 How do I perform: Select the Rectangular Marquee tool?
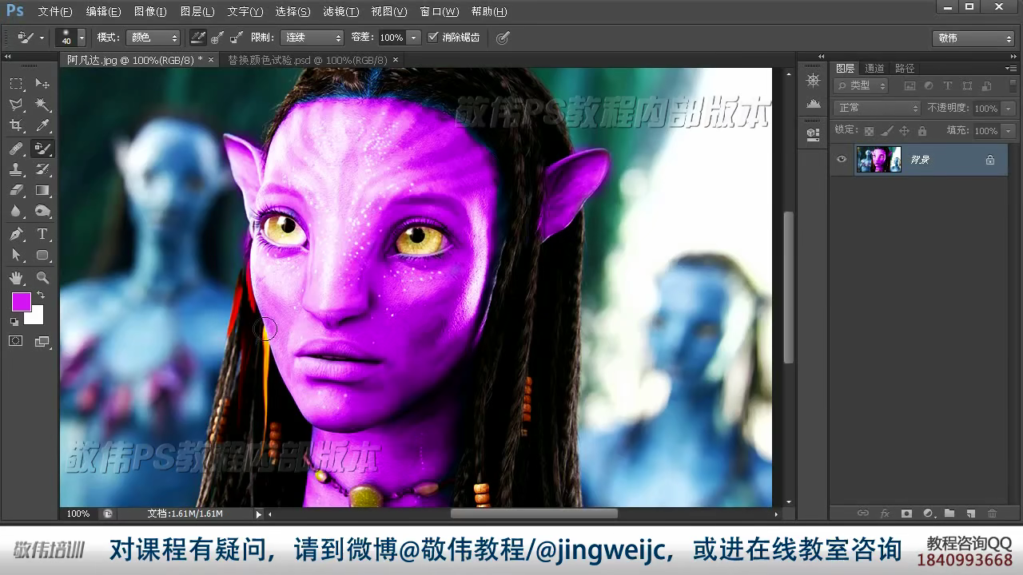click(16, 84)
